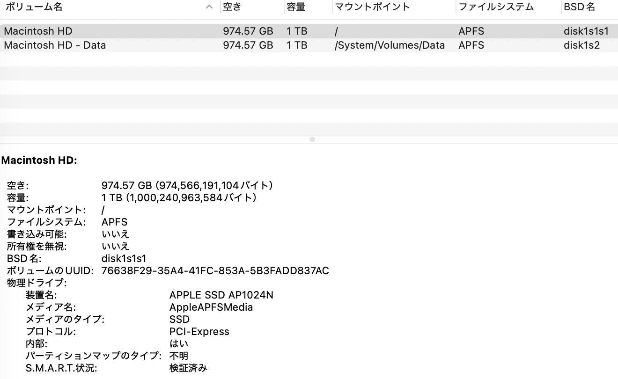This screenshot has height=379, width=618.
Task: Click the SSD media type value
Action: [x=180, y=320]
